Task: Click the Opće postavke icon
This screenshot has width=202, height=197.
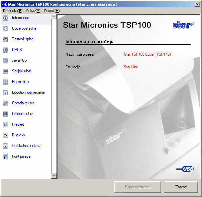Action: click(x=5, y=29)
